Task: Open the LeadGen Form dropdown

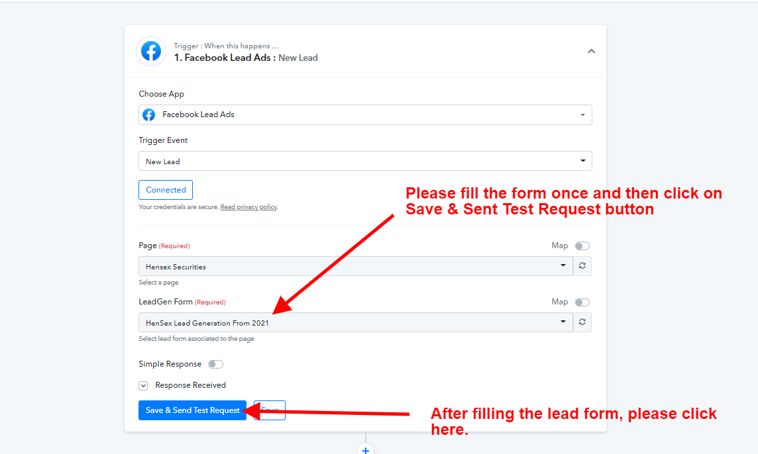Action: point(355,322)
